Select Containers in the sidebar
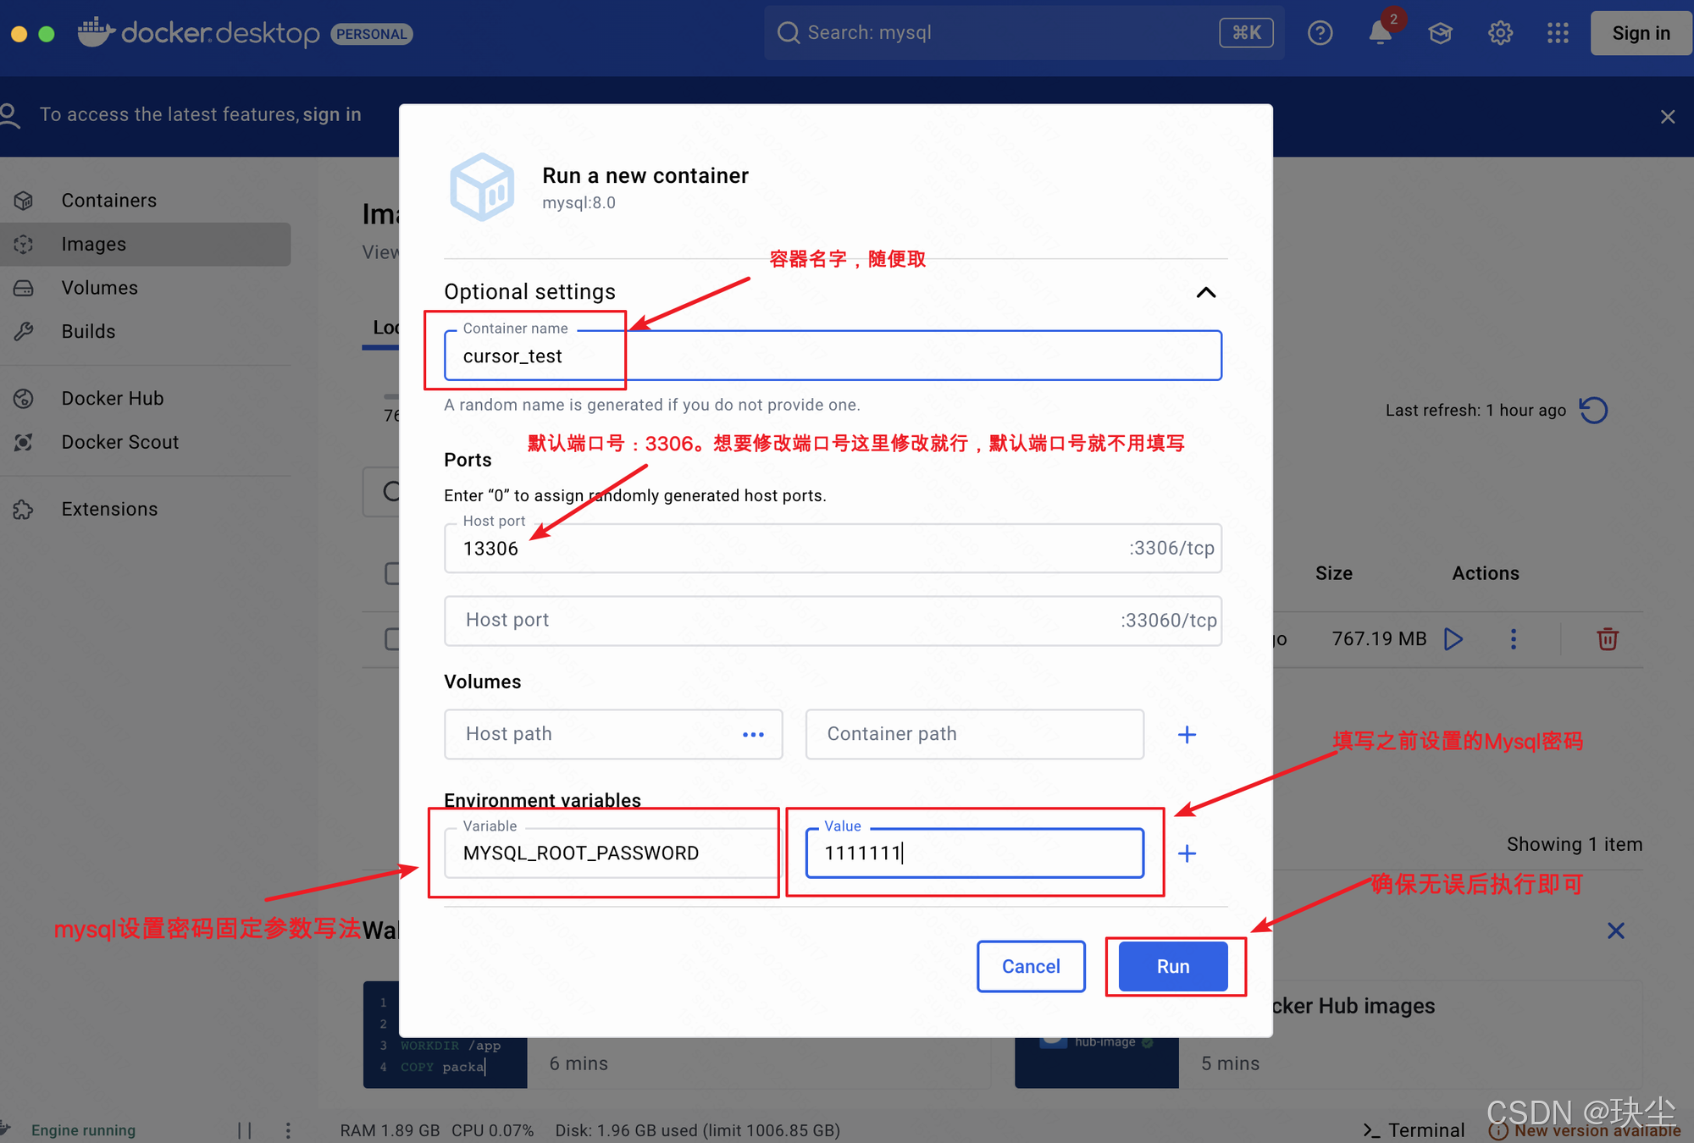Image resolution: width=1694 pixels, height=1143 pixels. (108, 201)
